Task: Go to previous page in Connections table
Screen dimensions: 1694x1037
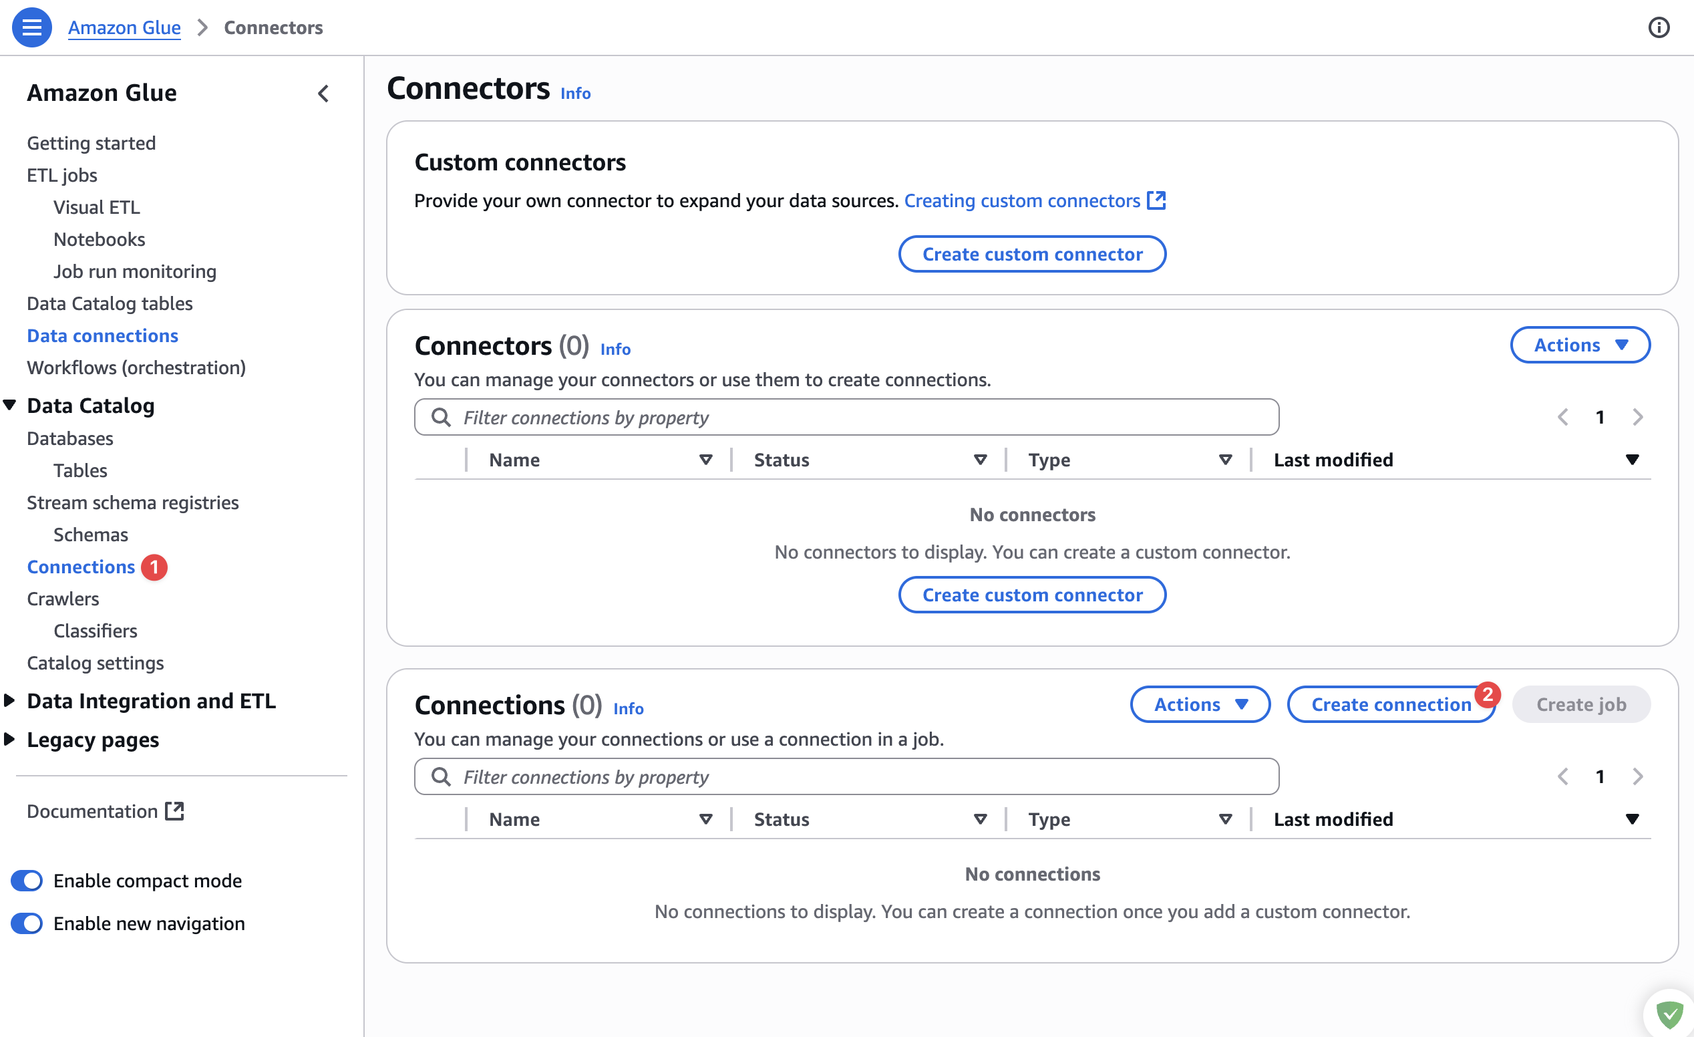Action: 1562,777
